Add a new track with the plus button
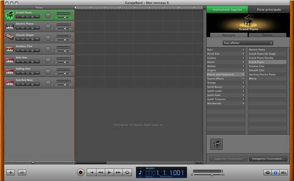Screen dimensions: 294x181 tap(11, 172)
